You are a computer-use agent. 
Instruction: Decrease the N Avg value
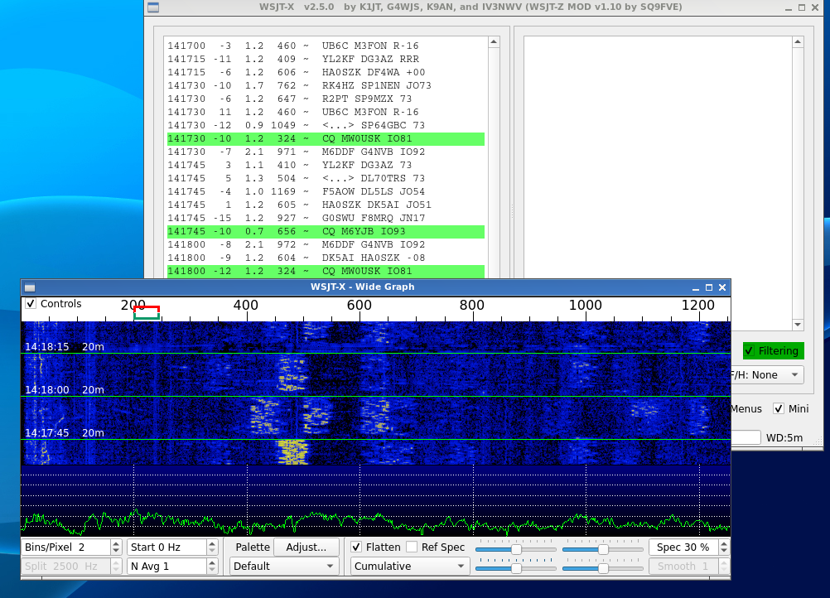212,571
